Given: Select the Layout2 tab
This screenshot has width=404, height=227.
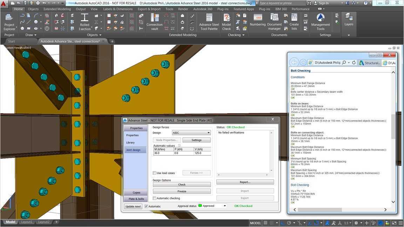Looking at the screenshot, I should click(43, 222).
